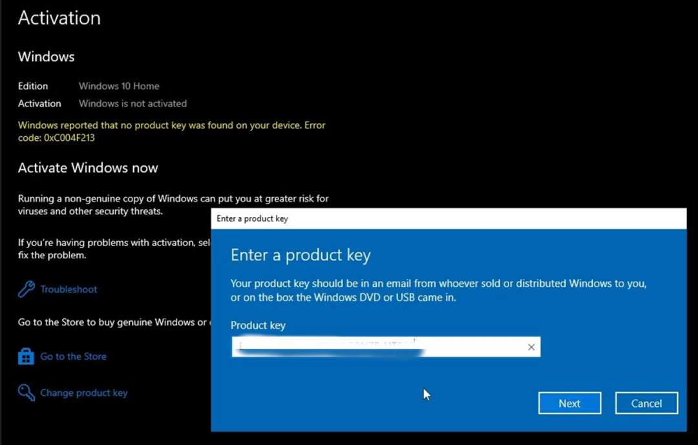
Task: Select the Change product key link
Action: tap(84, 393)
